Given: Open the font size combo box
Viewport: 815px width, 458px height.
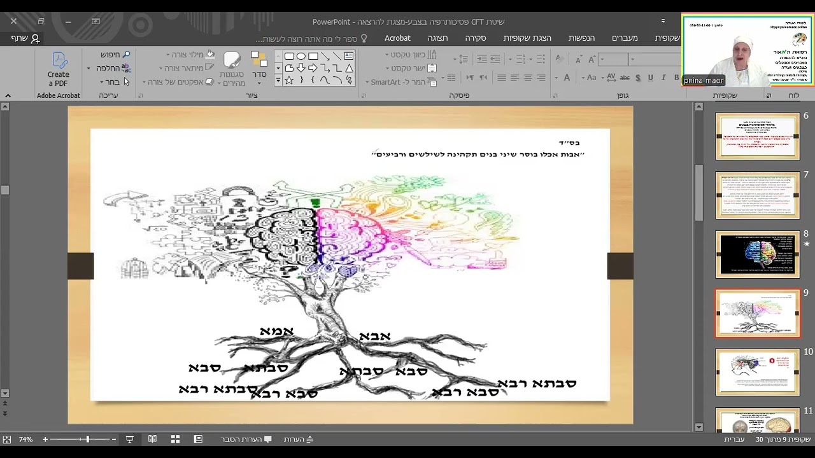Looking at the screenshot, I should [x=613, y=59].
